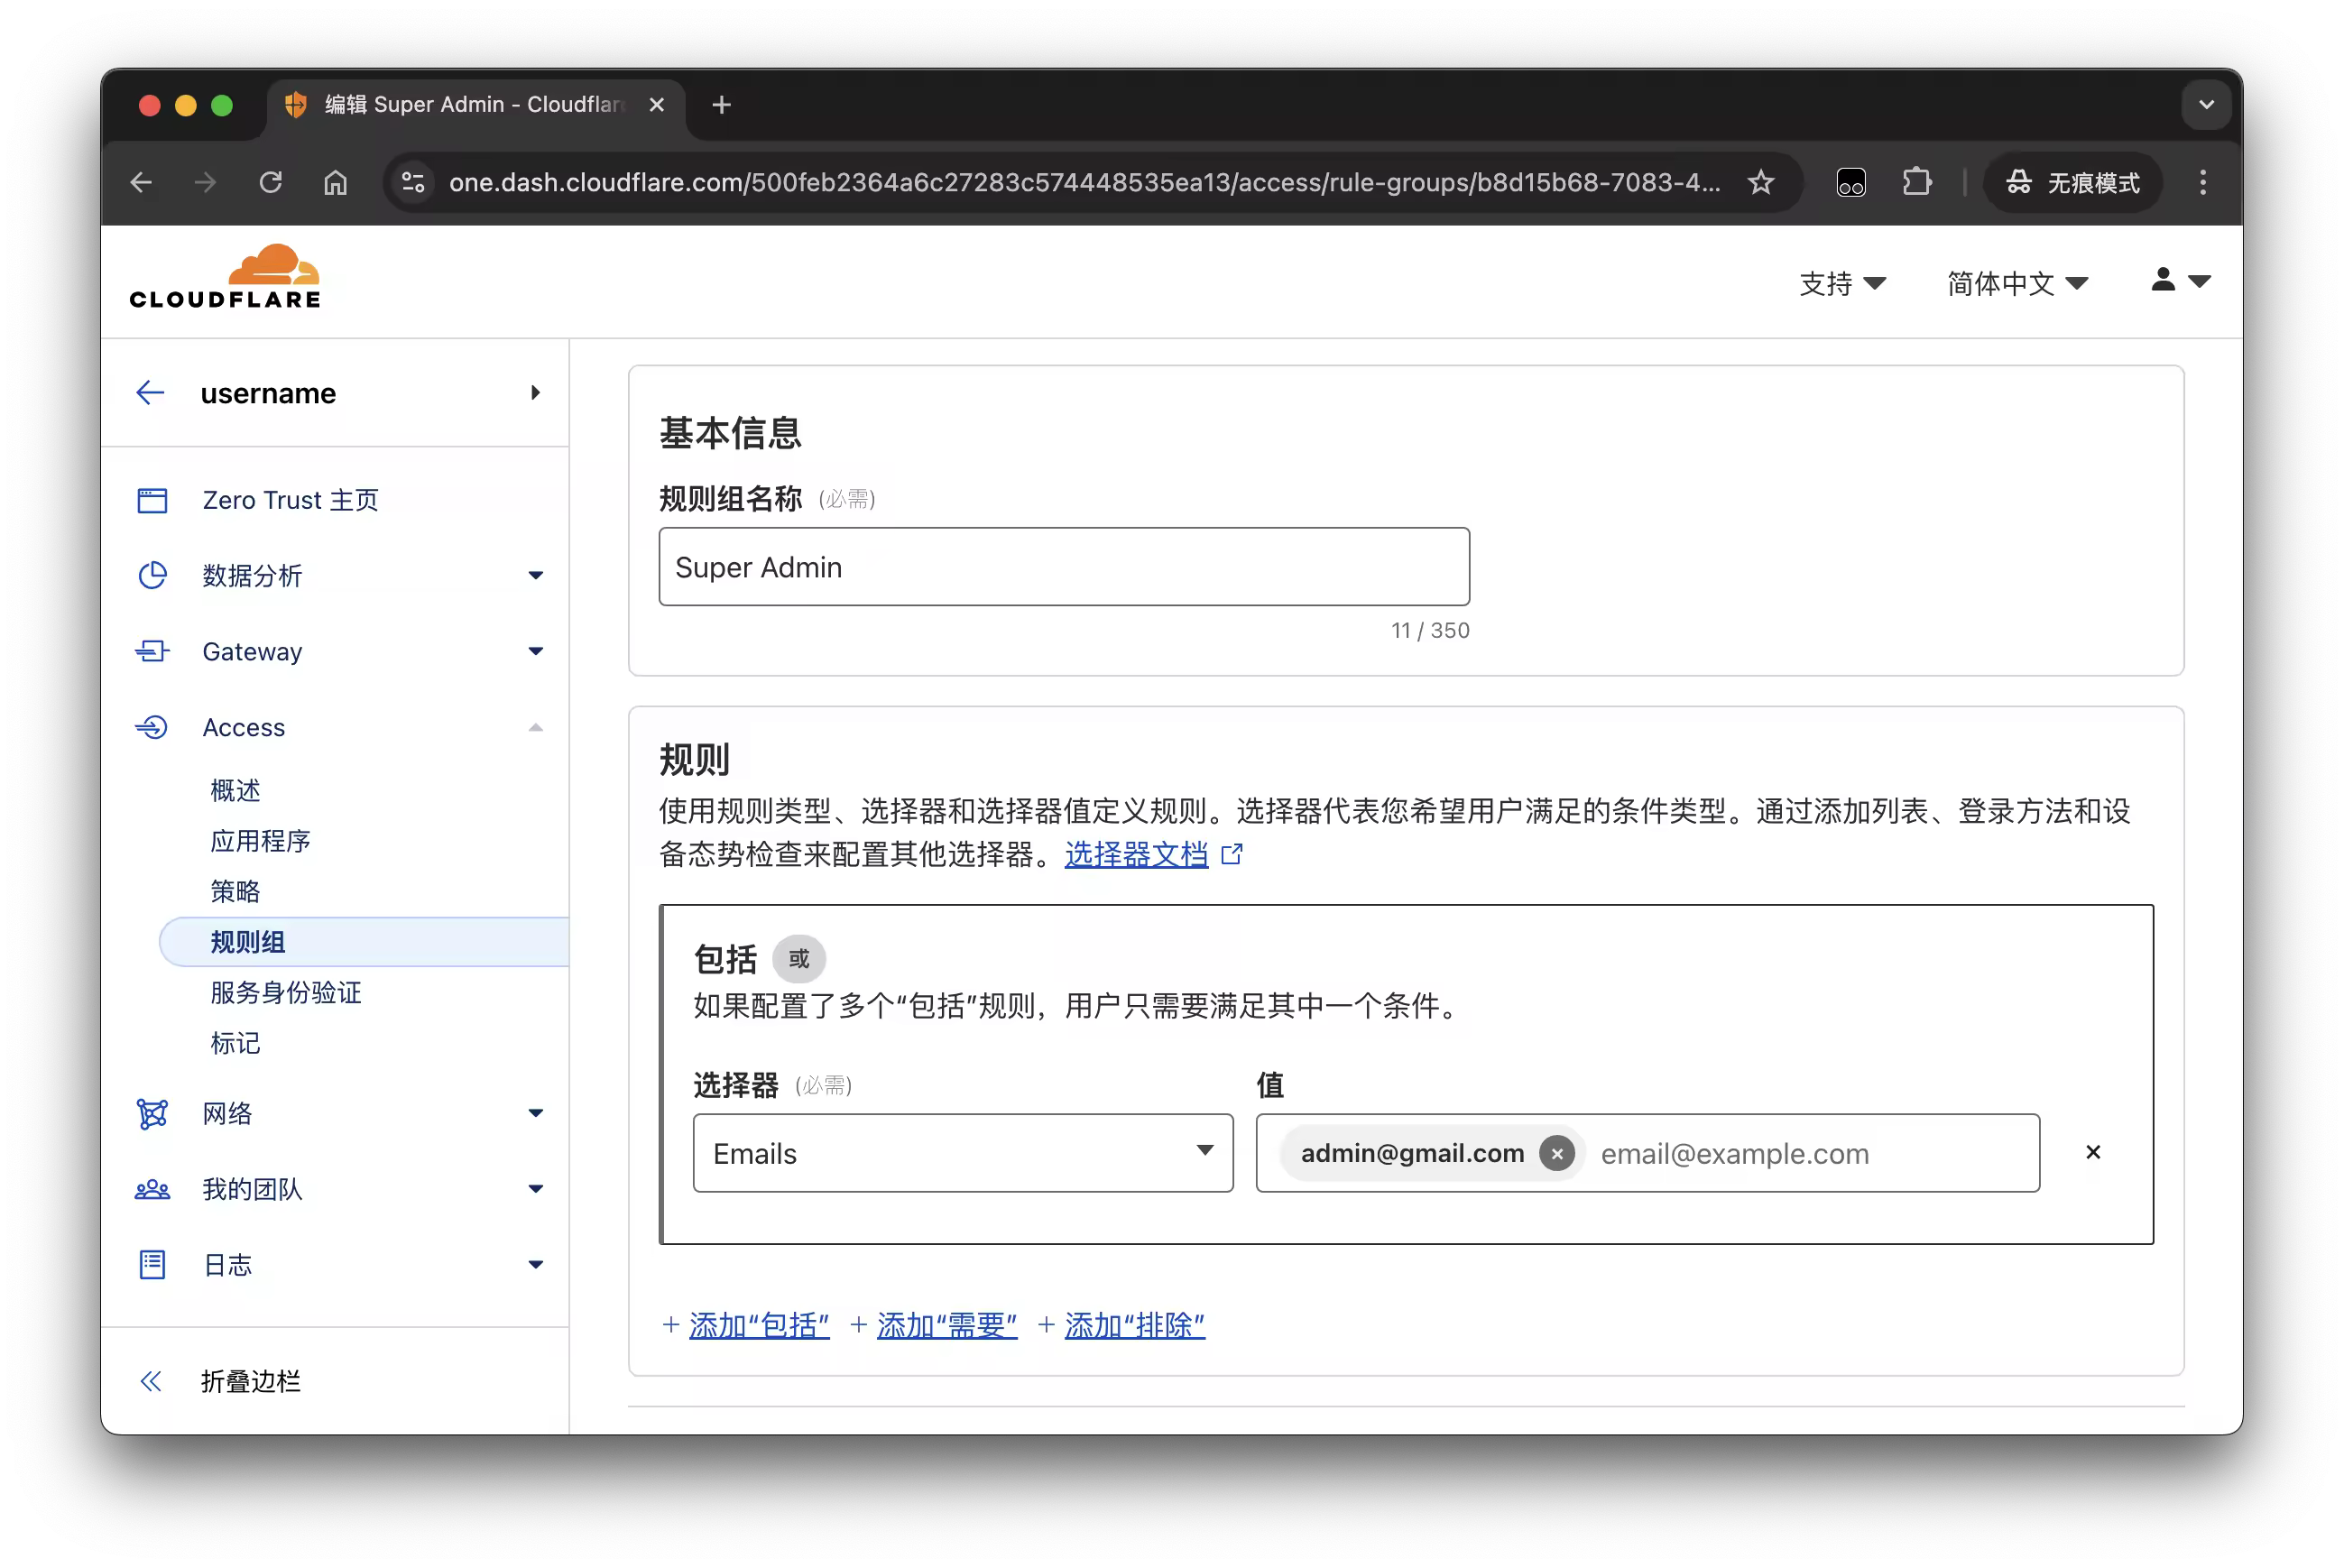This screenshot has height=1568, width=2344.
Task: Click 添加"包括" link
Action: (x=759, y=1325)
